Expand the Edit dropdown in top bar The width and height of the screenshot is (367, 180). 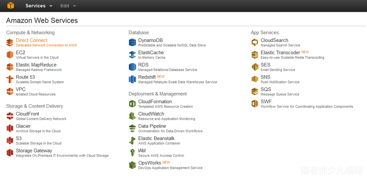(x=68, y=6)
